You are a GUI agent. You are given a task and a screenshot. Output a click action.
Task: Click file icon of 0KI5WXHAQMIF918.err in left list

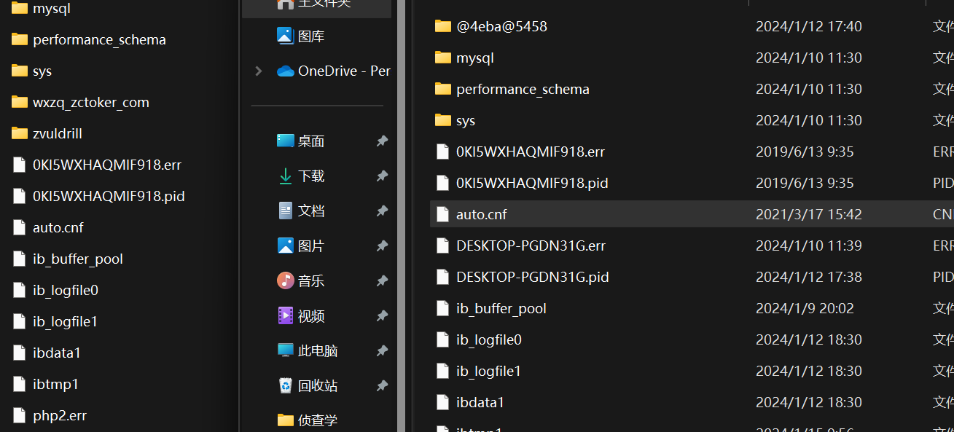click(x=20, y=165)
